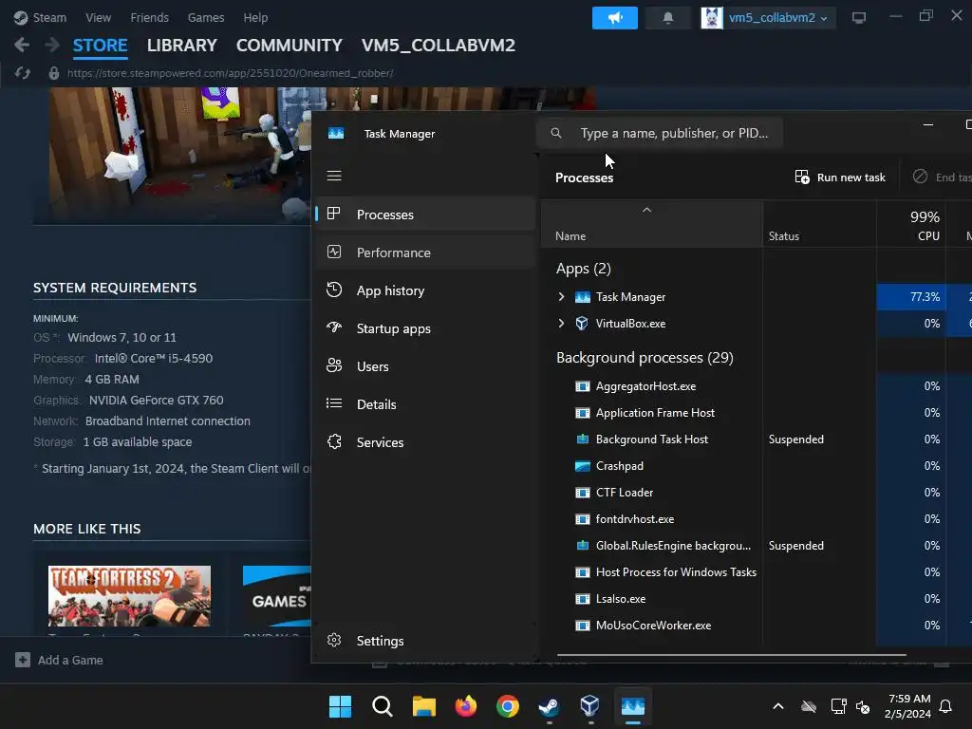Go to the Steam STORE tab
972x729 pixels.
(x=100, y=46)
